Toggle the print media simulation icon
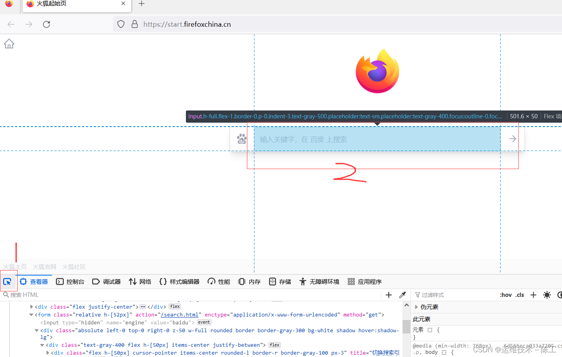Screen dimensions: 562x357 point(560,295)
